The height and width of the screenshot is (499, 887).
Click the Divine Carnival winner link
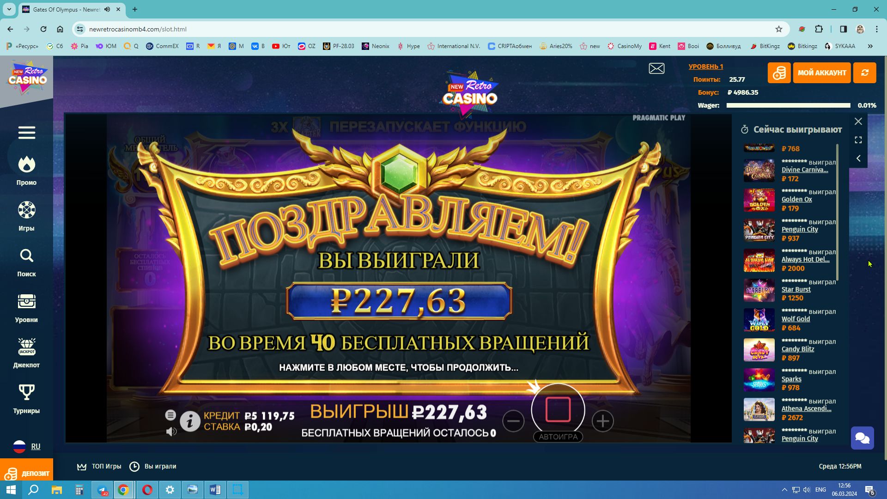pos(804,170)
